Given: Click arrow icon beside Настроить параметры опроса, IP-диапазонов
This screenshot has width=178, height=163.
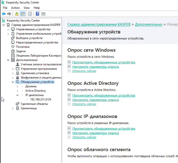Looking at the screenshot, I should pyautogui.click(x=69, y=133).
